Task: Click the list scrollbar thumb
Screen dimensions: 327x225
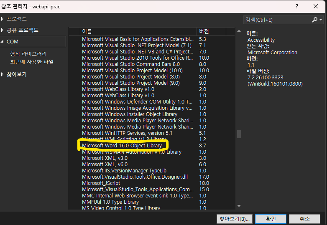Action: (239, 134)
